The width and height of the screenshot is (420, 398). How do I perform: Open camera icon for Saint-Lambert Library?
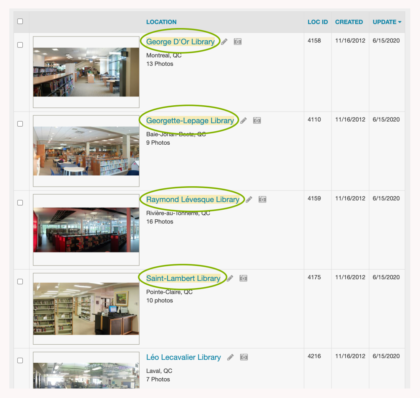pyautogui.click(x=243, y=278)
